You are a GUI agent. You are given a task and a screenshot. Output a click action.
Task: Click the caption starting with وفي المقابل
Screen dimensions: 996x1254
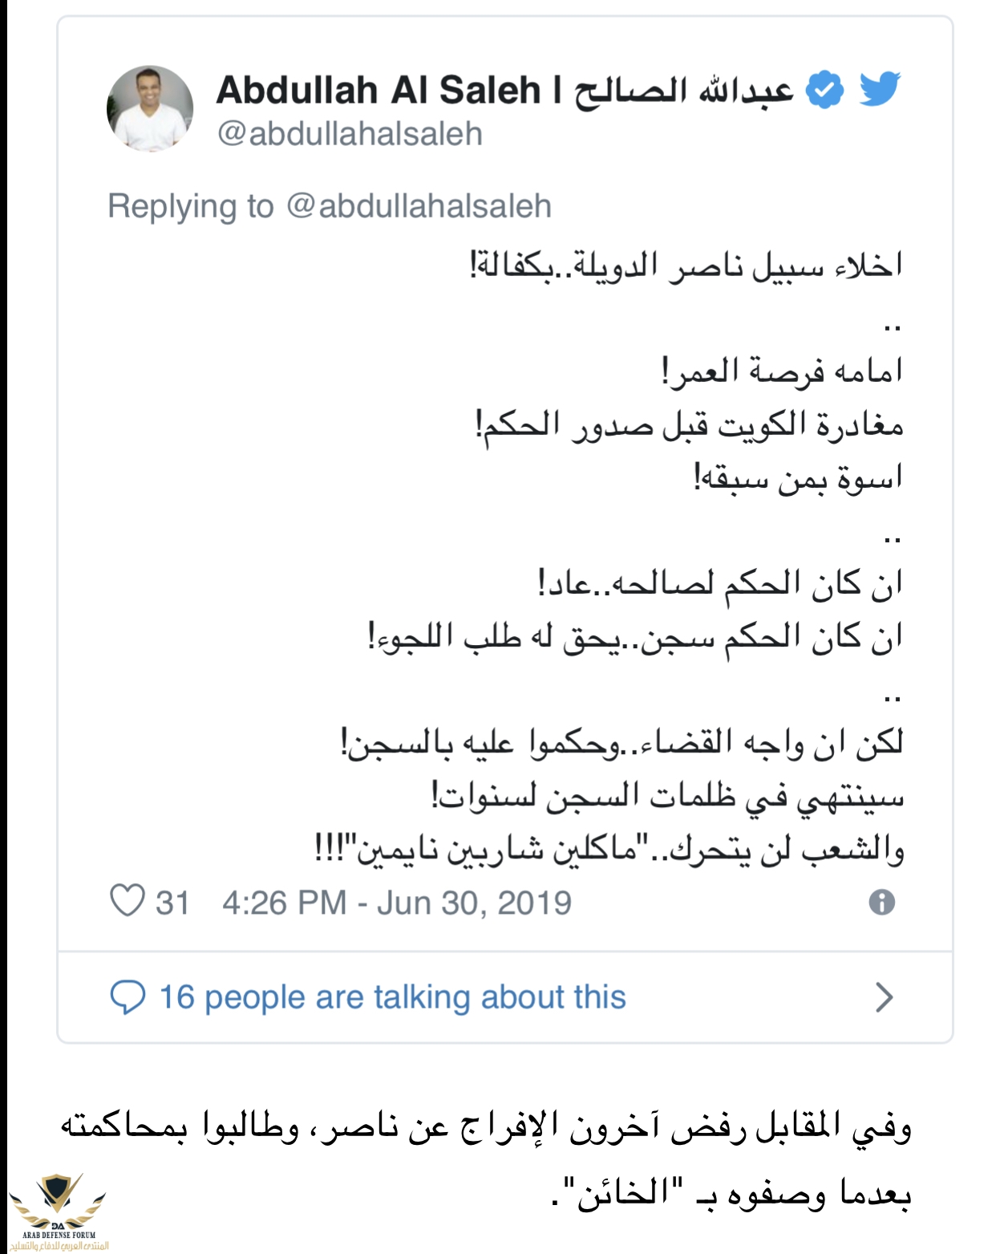(486, 1161)
